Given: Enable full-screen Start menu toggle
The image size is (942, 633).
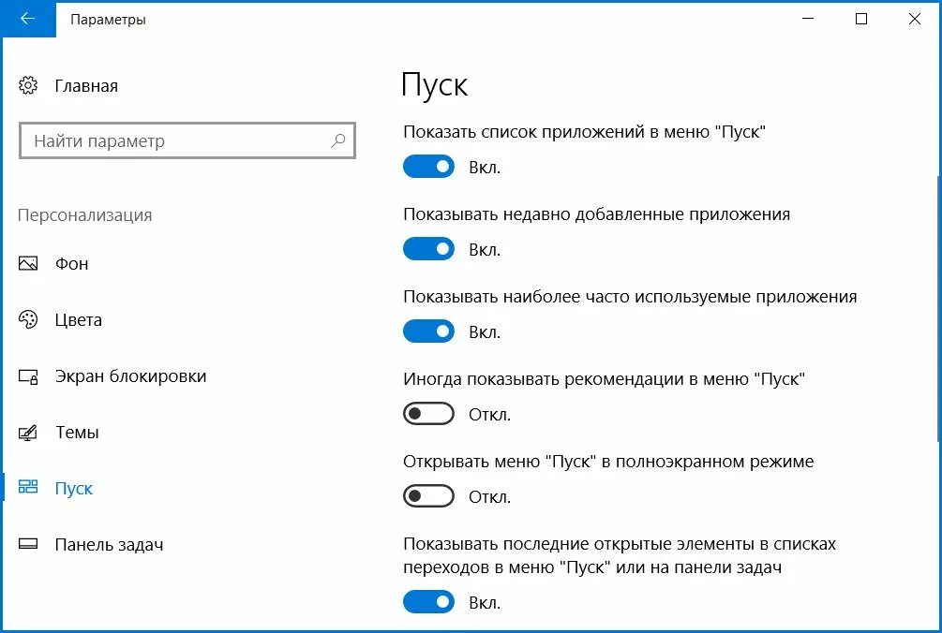Looking at the screenshot, I should pos(428,496).
